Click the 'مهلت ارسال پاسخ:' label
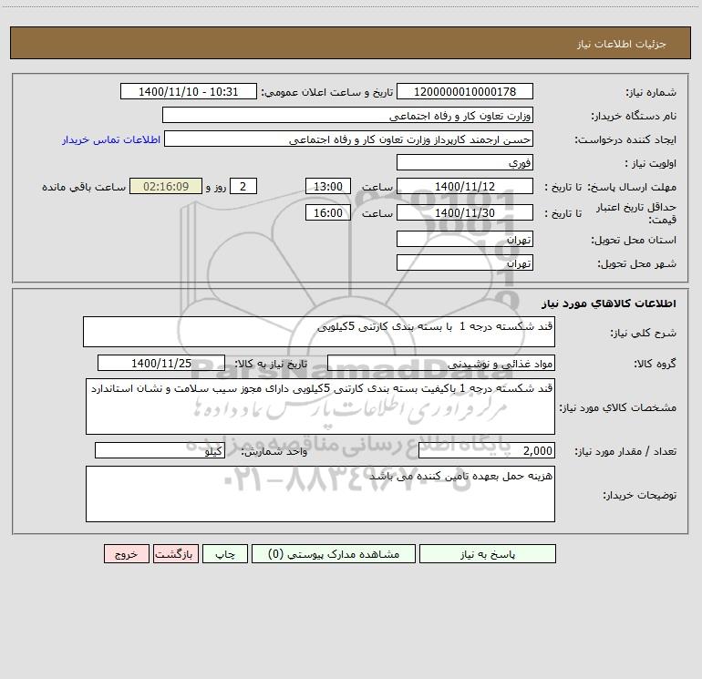This screenshot has height=679, width=702. (x=632, y=187)
